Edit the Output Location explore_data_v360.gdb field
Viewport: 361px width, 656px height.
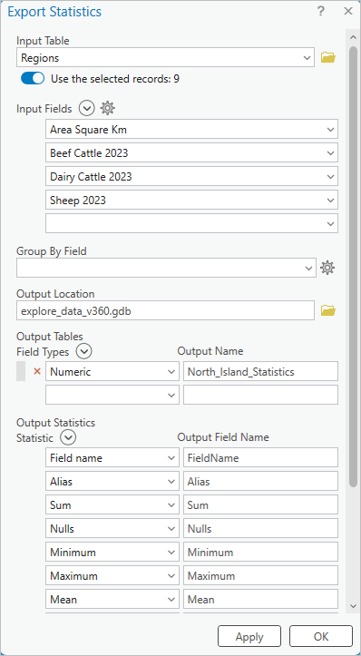166,310
